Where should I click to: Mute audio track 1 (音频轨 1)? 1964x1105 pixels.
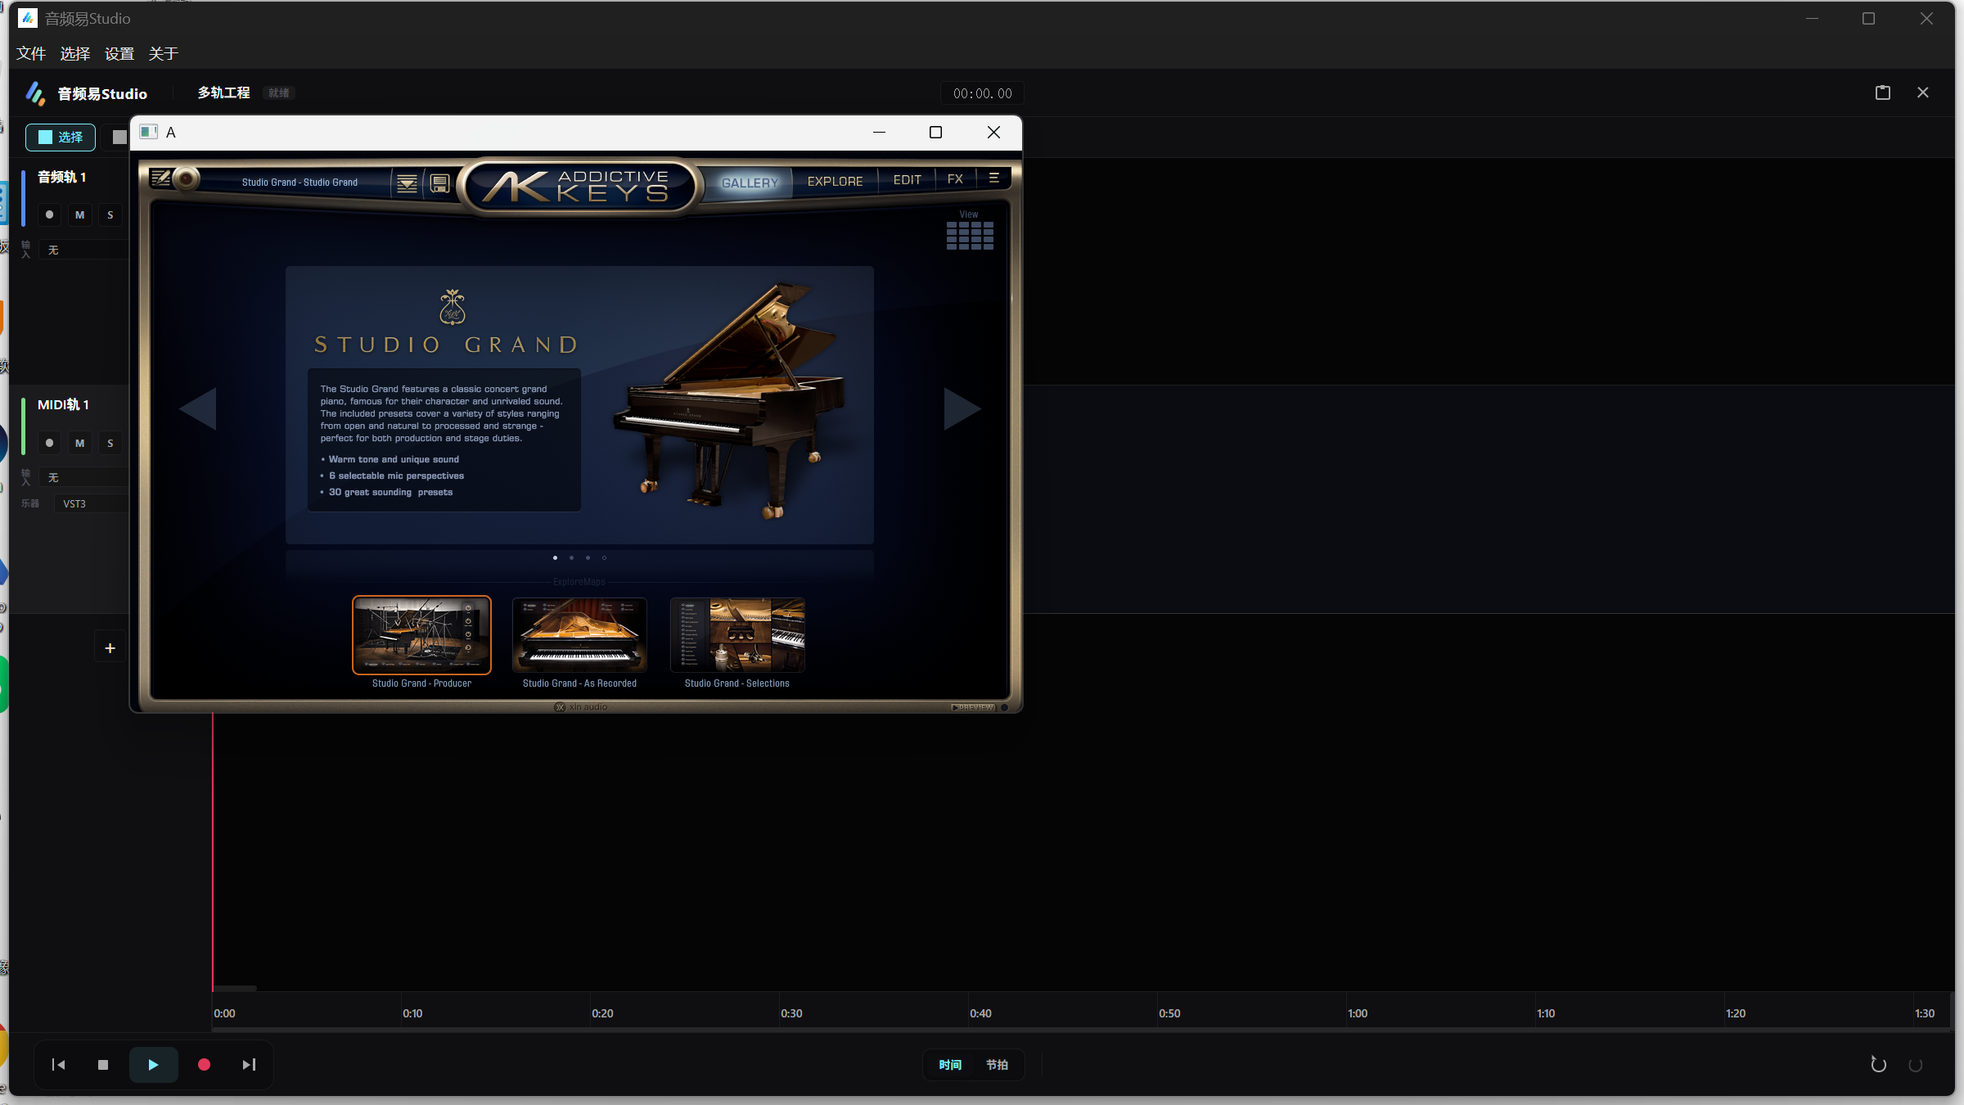click(x=79, y=214)
